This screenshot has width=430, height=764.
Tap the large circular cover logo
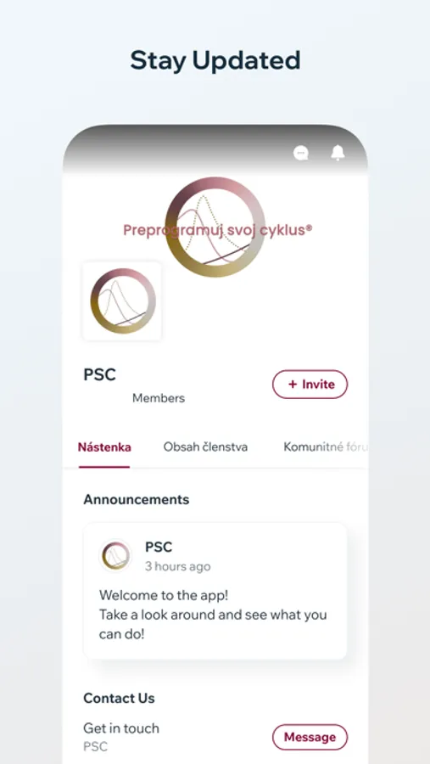point(215,227)
